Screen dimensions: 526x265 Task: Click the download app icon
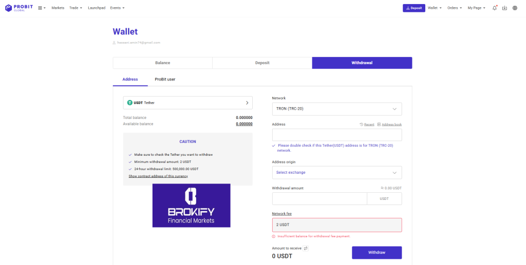click(x=504, y=8)
